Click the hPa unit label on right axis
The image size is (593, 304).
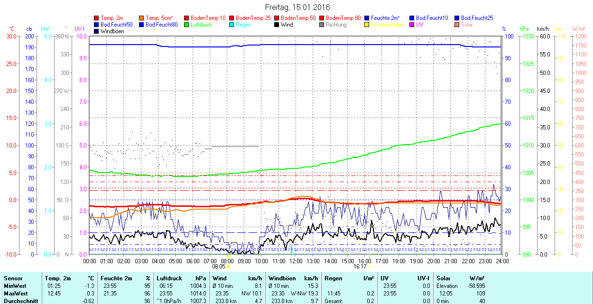524,29
